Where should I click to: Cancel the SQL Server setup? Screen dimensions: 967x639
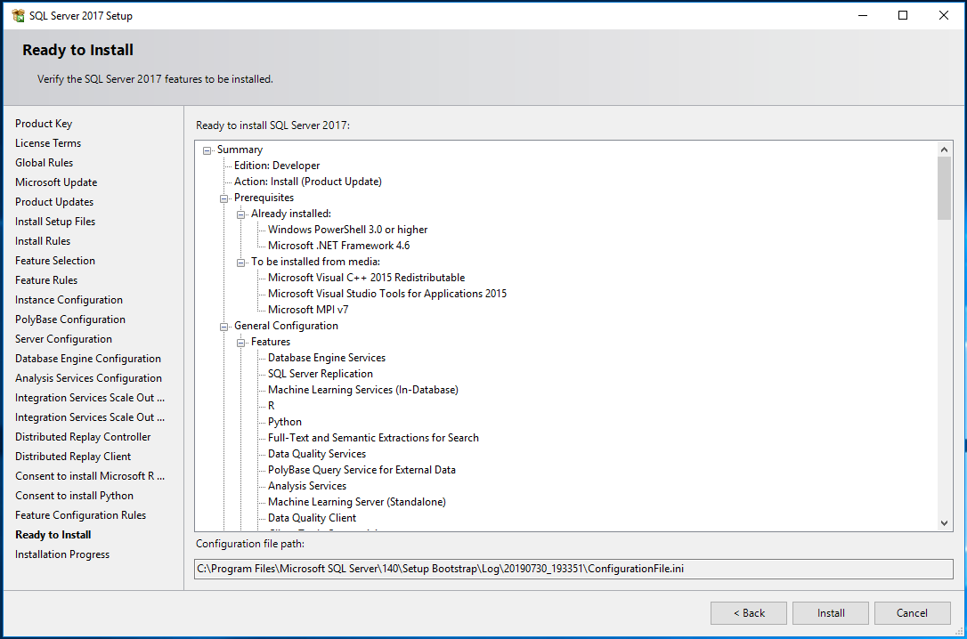pos(912,613)
